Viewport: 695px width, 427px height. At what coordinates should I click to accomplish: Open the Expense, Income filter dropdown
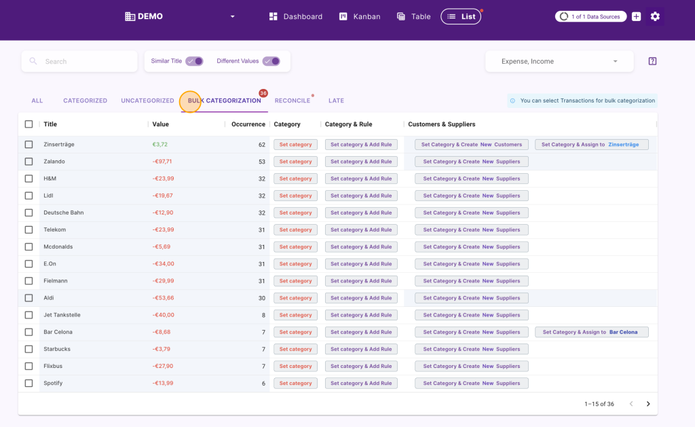click(559, 61)
